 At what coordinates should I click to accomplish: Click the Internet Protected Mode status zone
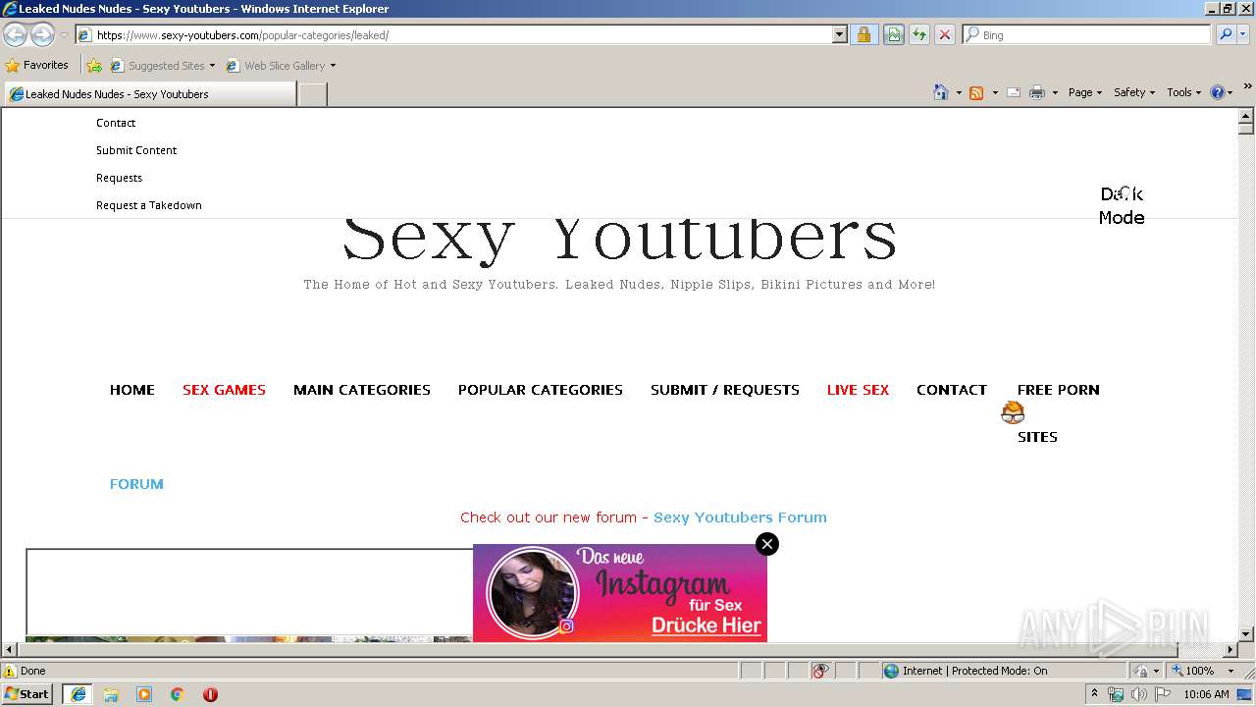click(x=965, y=671)
